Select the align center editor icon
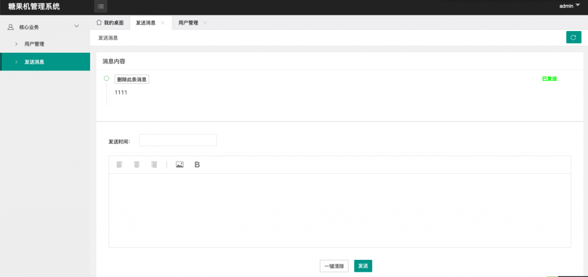This screenshot has height=277, width=588. pyautogui.click(x=137, y=165)
